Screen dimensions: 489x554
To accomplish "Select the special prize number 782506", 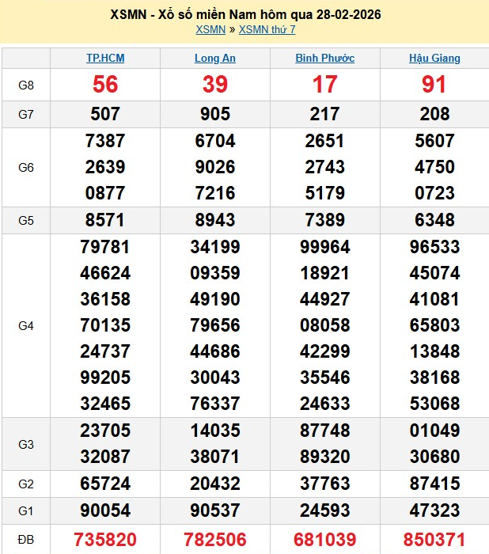I will (215, 539).
